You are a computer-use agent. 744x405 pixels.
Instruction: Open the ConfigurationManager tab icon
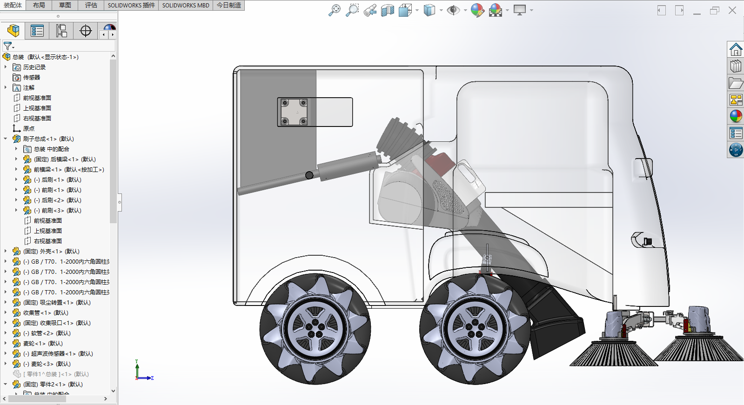(x=61, y=31)
